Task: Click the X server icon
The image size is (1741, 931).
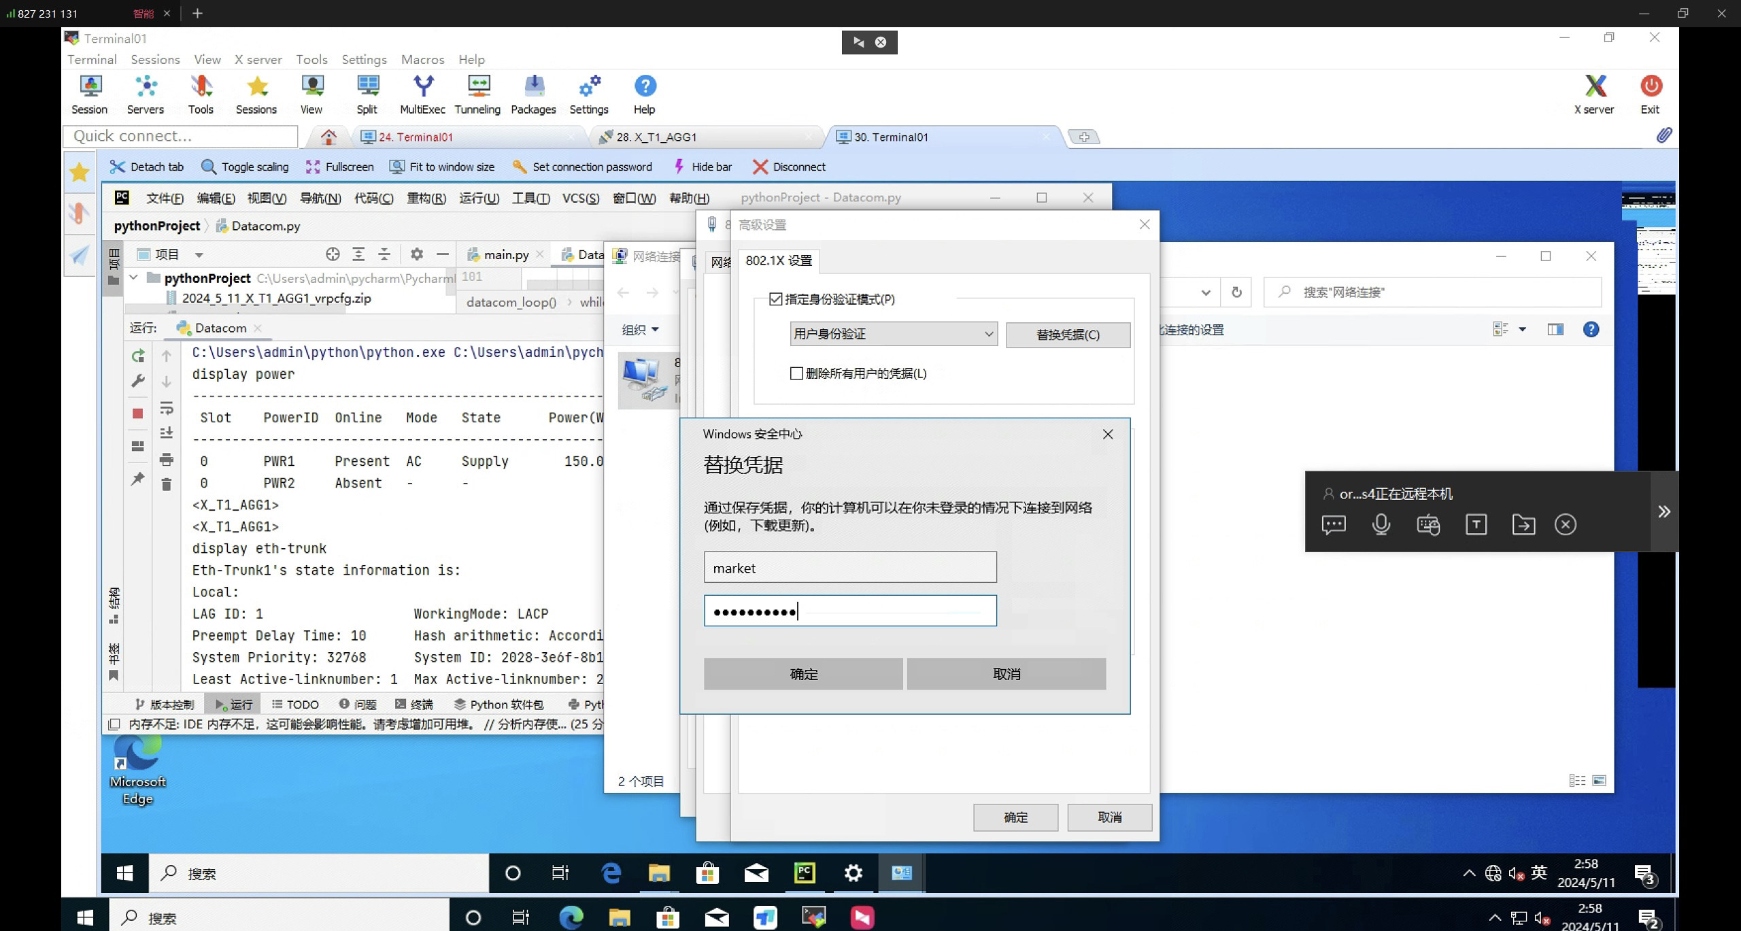Action: tap(1595, 95)
